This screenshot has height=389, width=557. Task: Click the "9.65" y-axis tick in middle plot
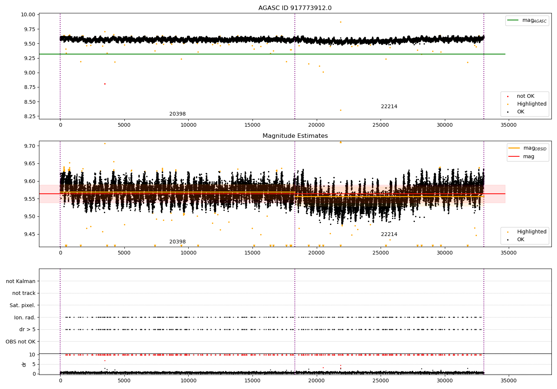pos(30,164)
